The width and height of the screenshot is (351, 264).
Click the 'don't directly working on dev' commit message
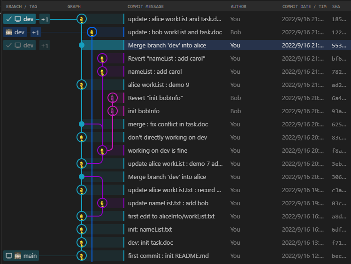tap(167, 137)
